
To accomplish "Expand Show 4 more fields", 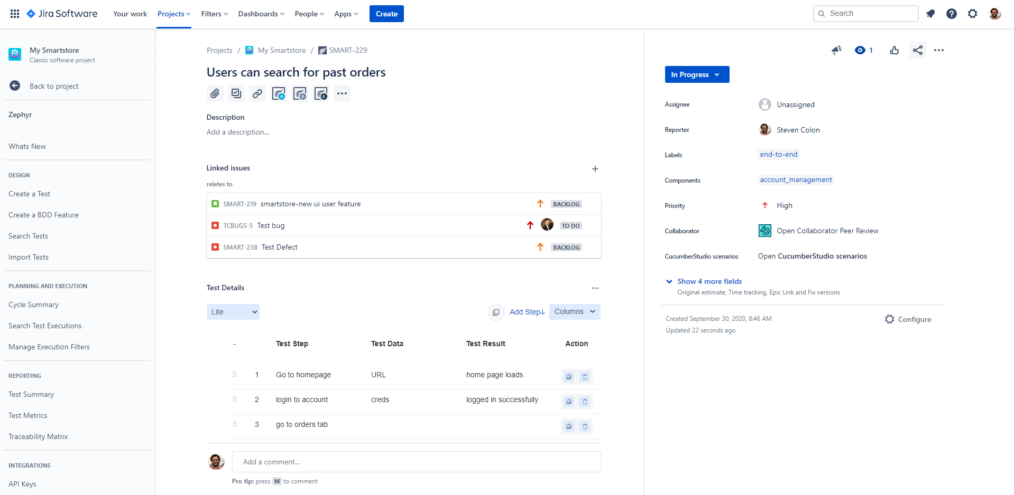I will click(x=709, y=281).
